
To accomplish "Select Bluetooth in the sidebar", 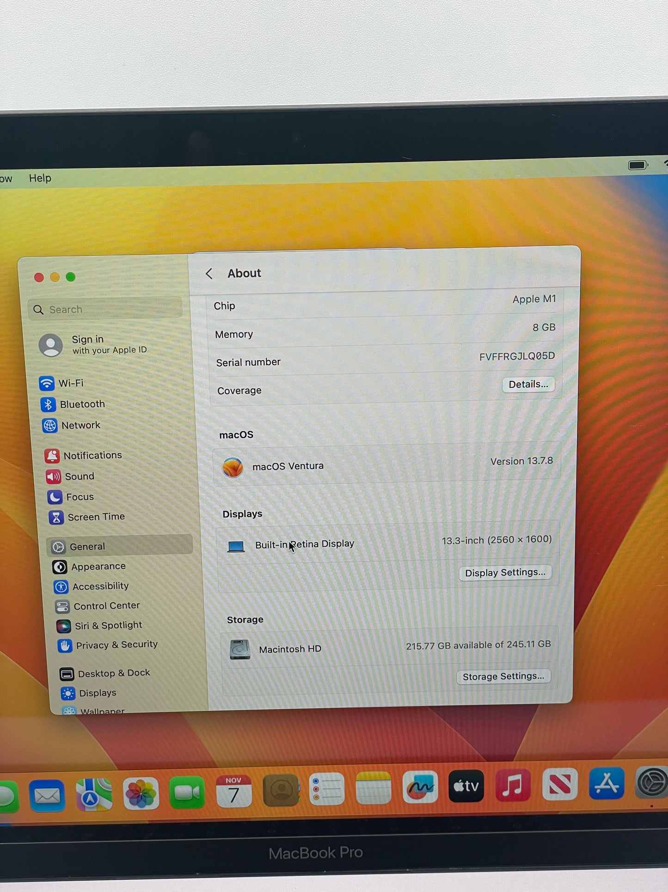I will click(73, 404).
